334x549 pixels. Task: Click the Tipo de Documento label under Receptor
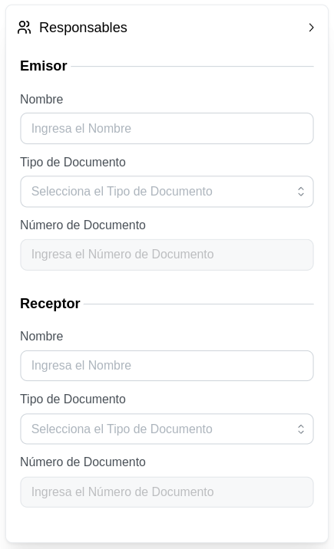[72, 399]
